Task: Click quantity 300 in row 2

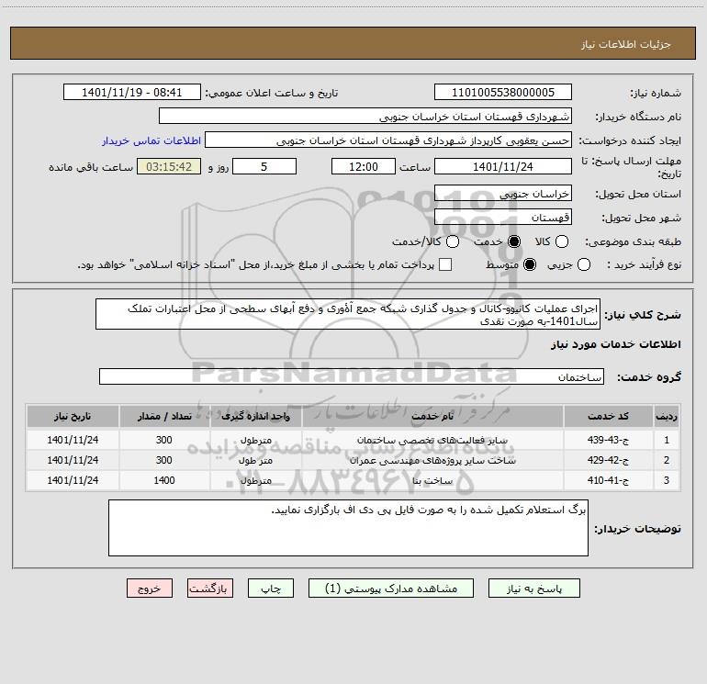Action: point(164,460)
